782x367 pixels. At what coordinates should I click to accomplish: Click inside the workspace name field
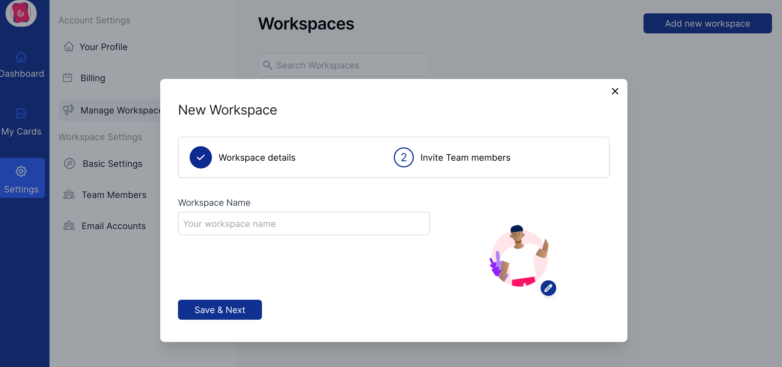point(304,224)
